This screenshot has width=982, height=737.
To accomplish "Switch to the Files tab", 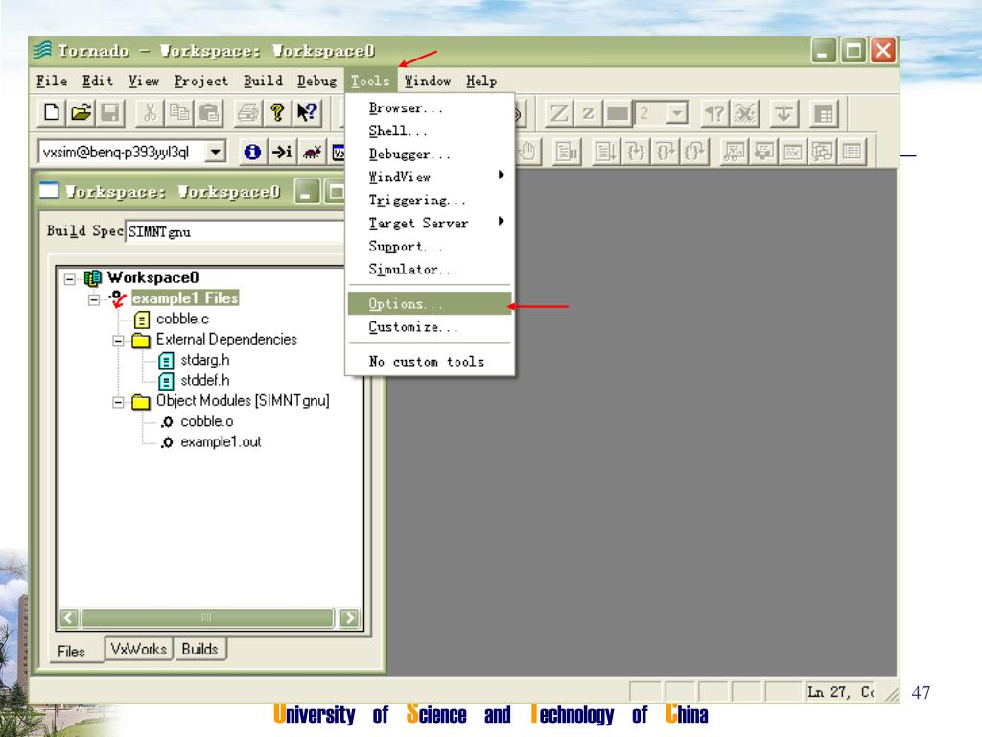I will 71,652.
